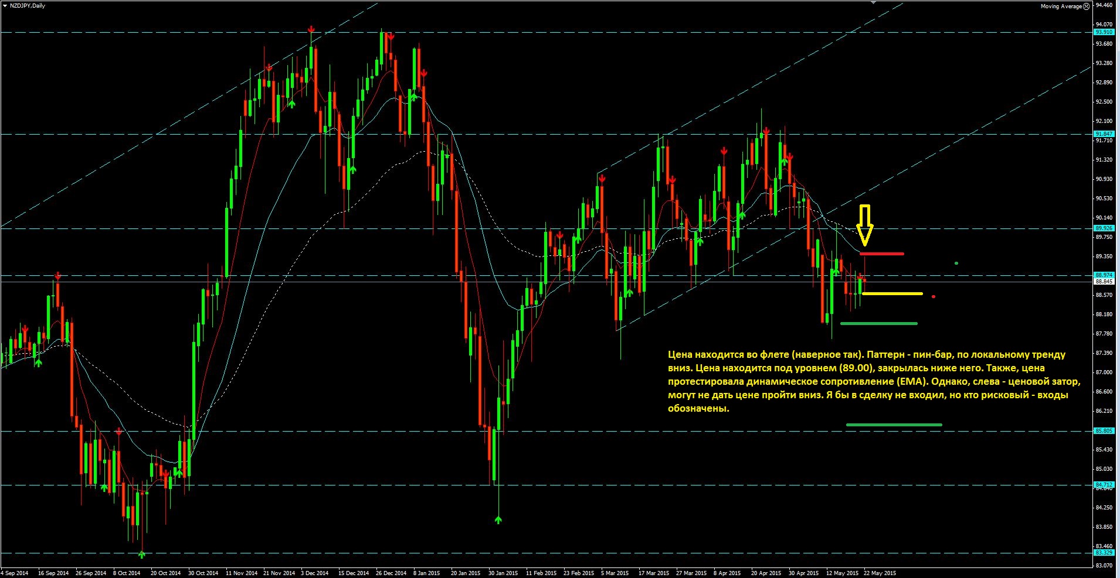Click the 85.030 price scale value
1120x578 pixels.
pyautogui.click(x=1104, y=469)
